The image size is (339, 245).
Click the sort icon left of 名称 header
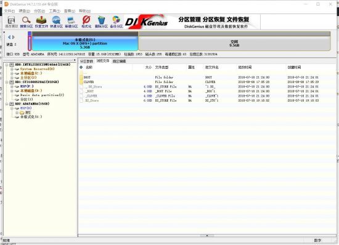tap(81, 67)
